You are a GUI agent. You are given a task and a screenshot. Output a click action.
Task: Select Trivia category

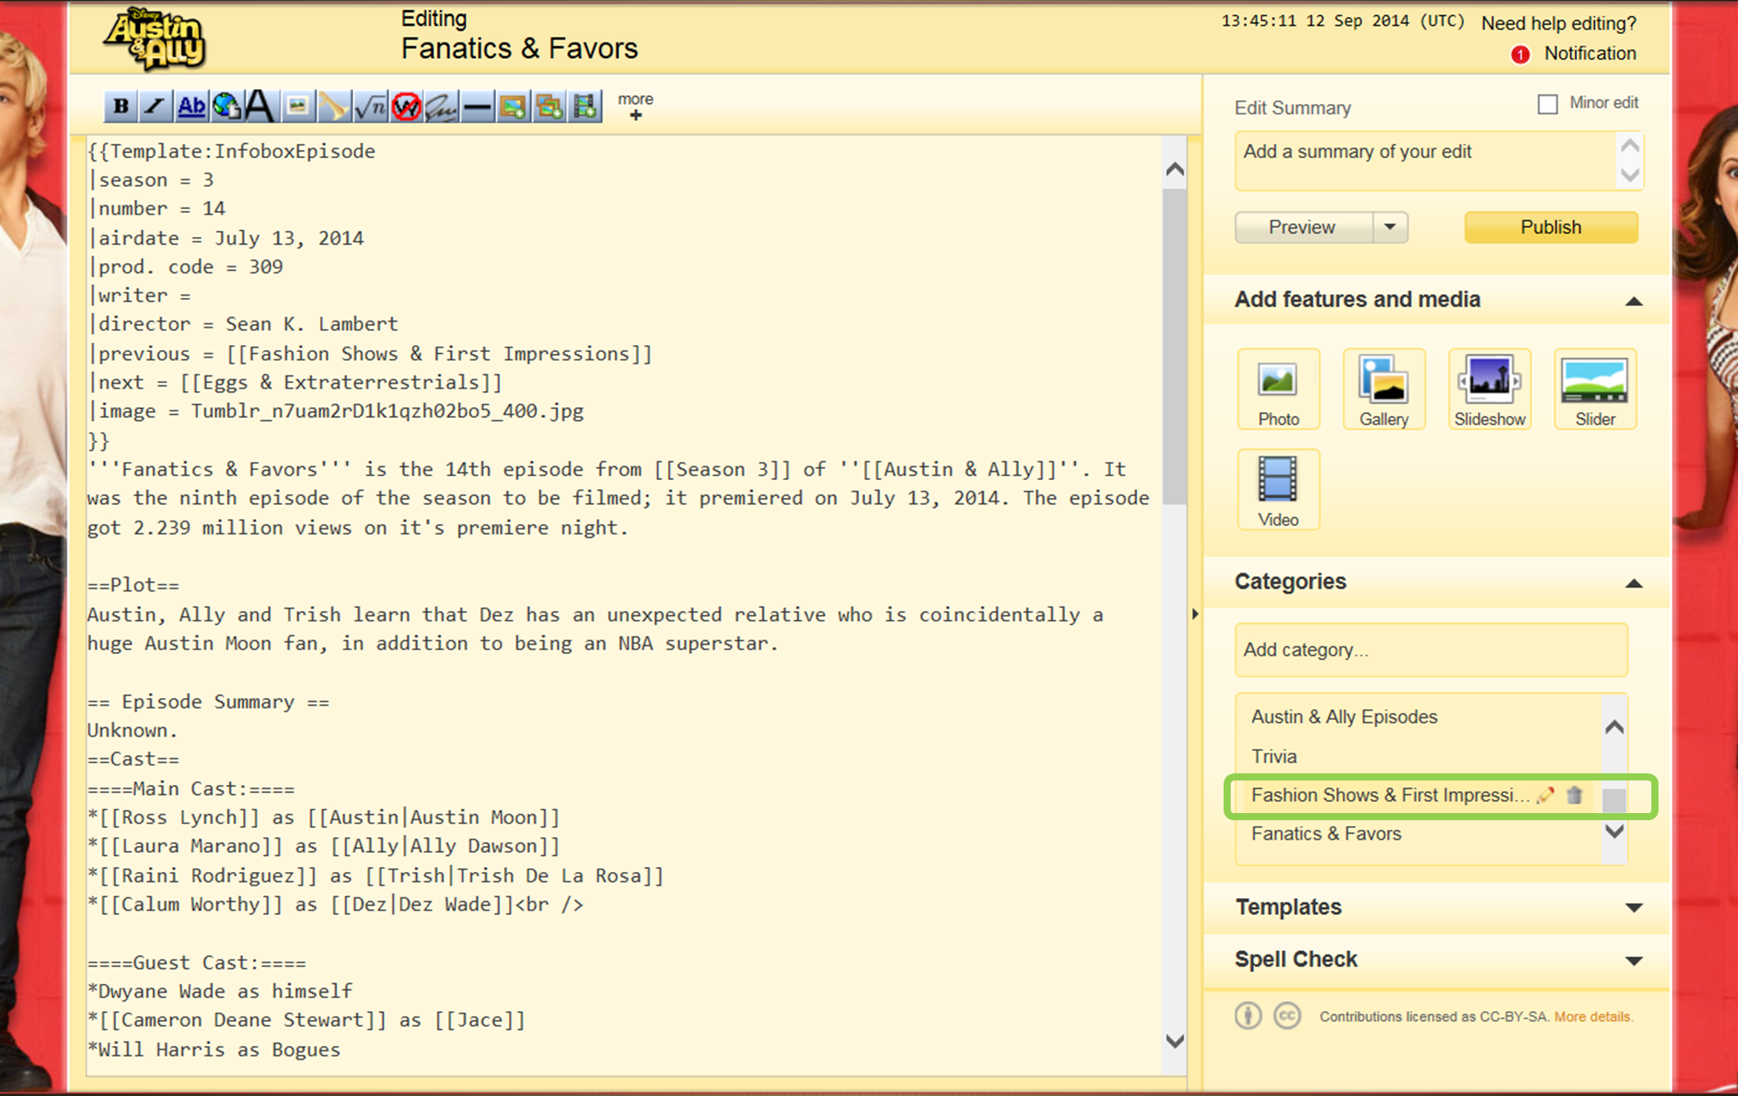point(1274,757)
